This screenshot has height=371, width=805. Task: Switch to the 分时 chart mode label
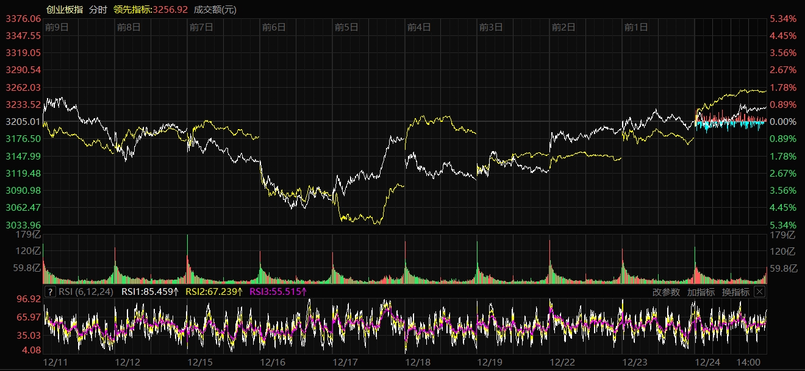point(98,9)
